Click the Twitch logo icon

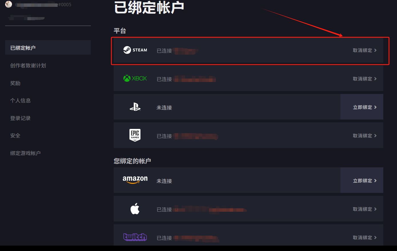click(x=135, y=237)
